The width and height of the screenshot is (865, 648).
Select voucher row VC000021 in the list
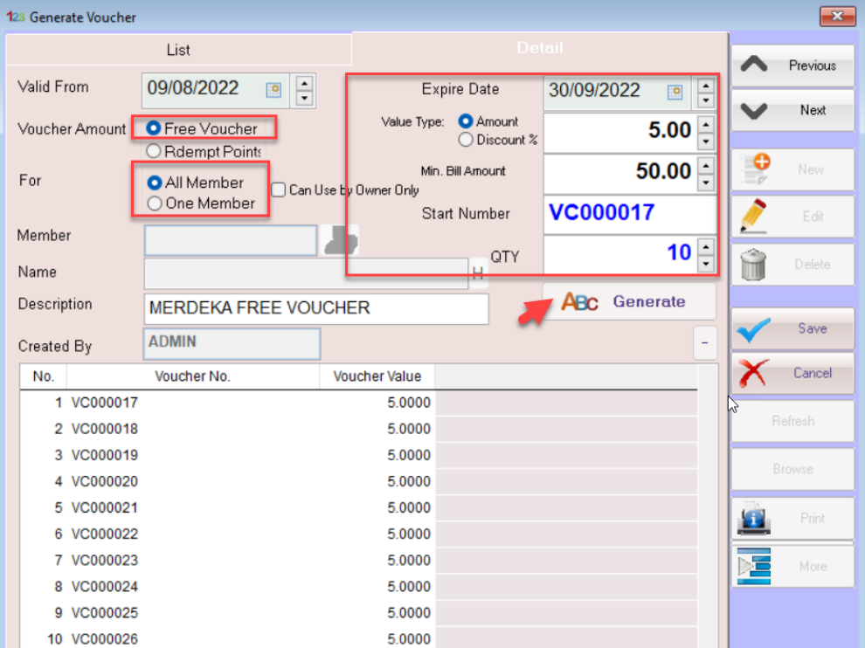(105, 507)
